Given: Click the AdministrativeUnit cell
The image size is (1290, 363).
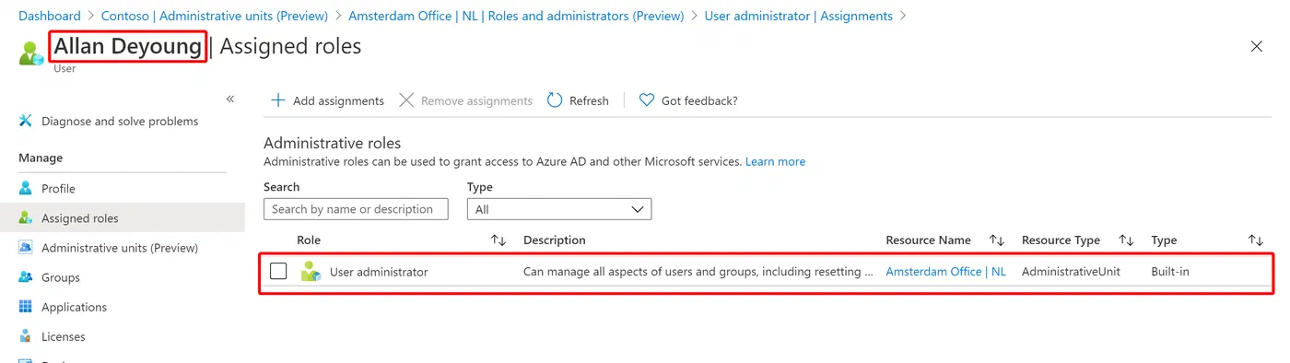Looking at the screenshot, I should [x=1071, y=272].
